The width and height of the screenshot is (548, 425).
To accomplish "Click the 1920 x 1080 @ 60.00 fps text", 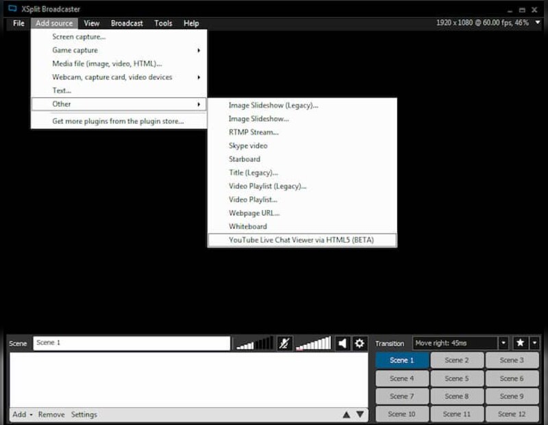I will pos(483,23).
